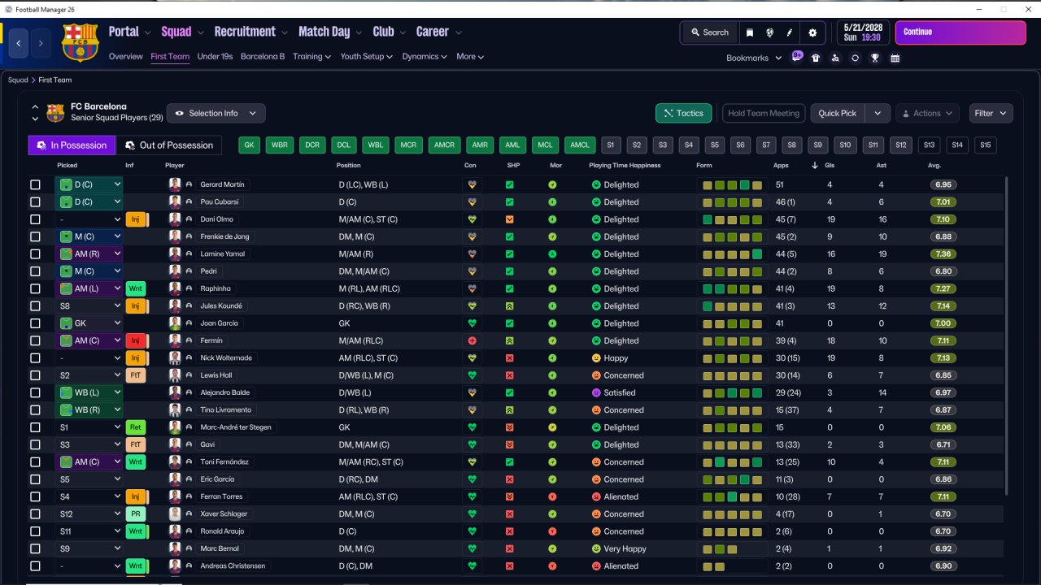Screen dimensions: 1041x585
Task: Open the Actions dropdown
Action: click(x=927, y=114)
